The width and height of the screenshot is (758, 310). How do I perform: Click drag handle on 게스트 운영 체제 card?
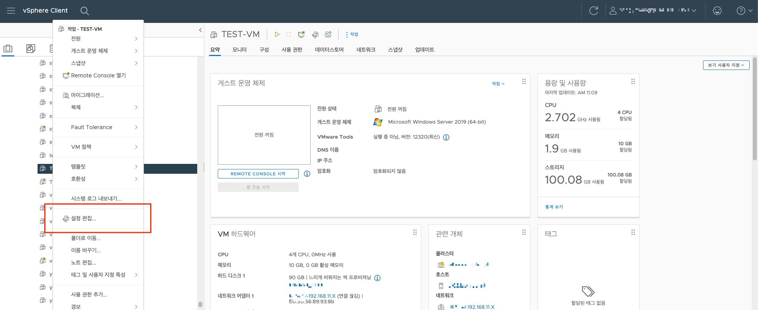coord(524,81)
